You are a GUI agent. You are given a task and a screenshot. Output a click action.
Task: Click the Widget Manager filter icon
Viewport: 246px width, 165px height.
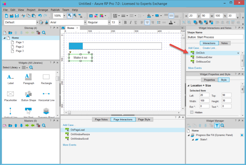[x=217, y=125]
